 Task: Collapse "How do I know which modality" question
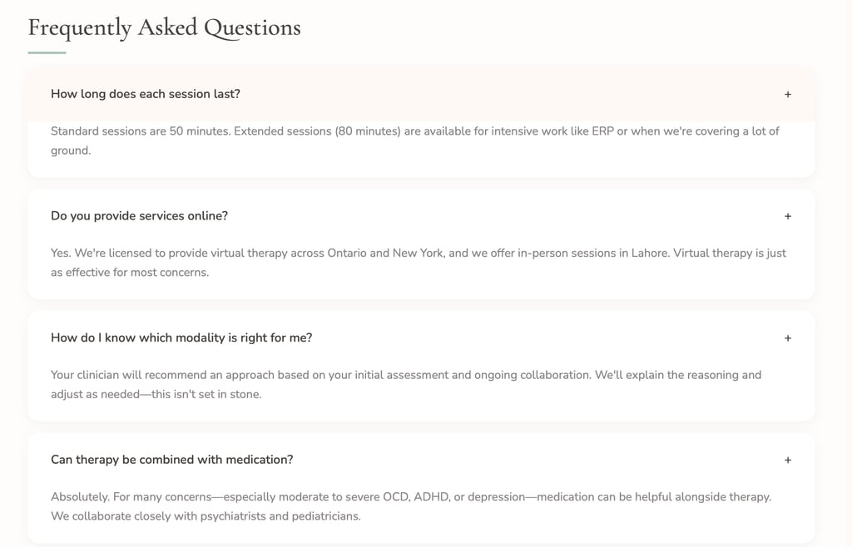point(181,338)
